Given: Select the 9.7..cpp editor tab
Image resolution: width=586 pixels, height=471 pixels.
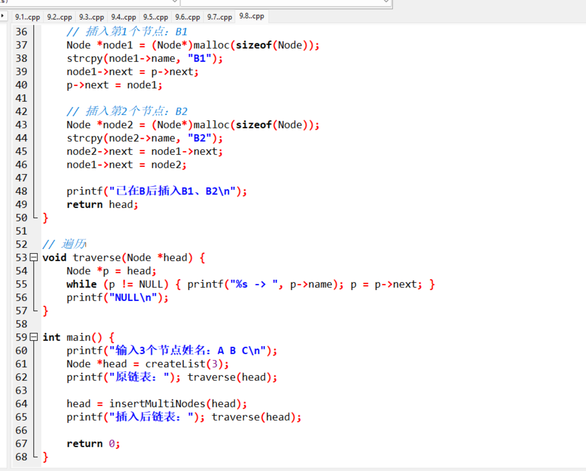Looking at the screenshot, I should pyautogui.click(x=219, y=17).
